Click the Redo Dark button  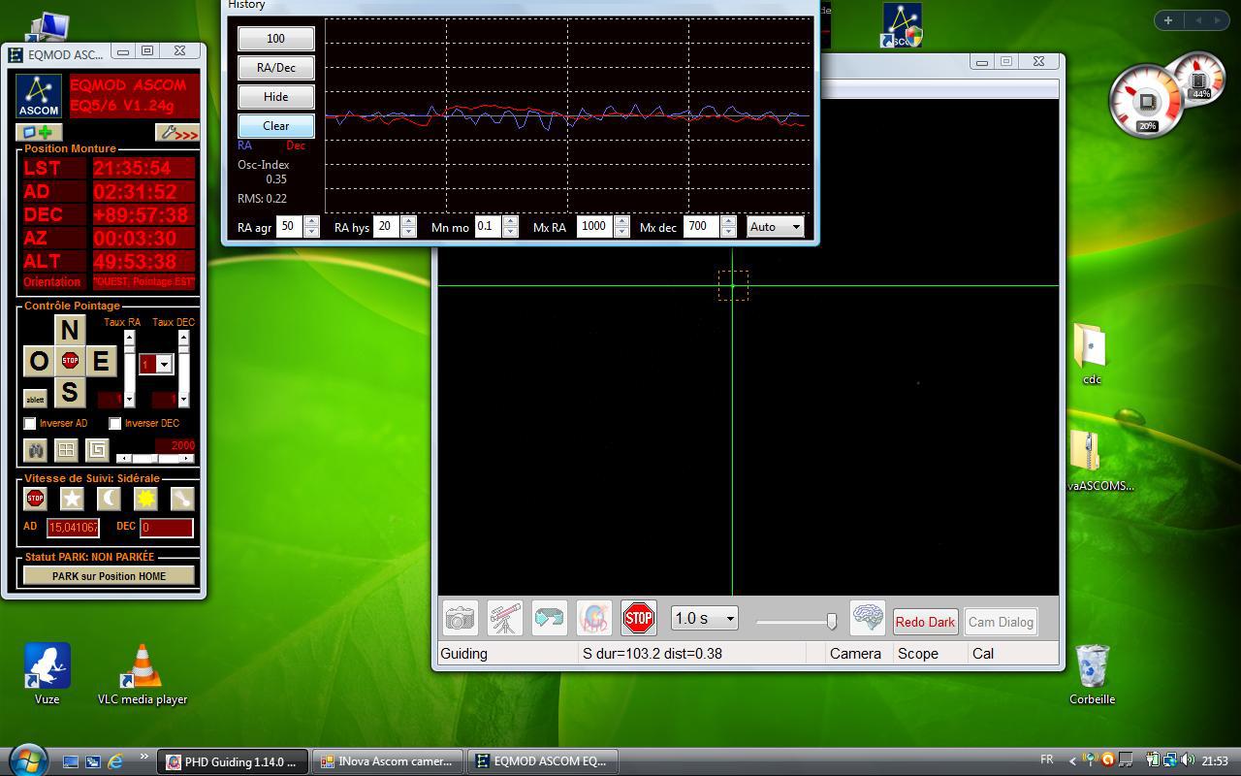(925, 622)
